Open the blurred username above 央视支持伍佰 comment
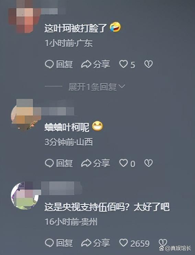This screenshot has width=195, height=255. (x=61, y=188)
